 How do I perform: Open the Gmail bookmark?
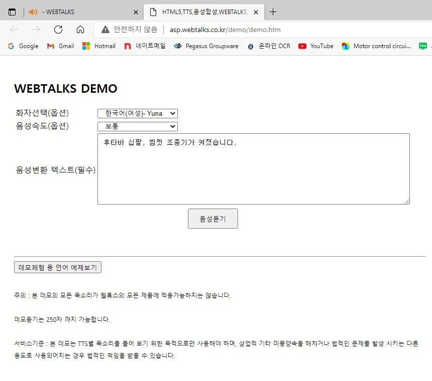[x=61, y=46]
